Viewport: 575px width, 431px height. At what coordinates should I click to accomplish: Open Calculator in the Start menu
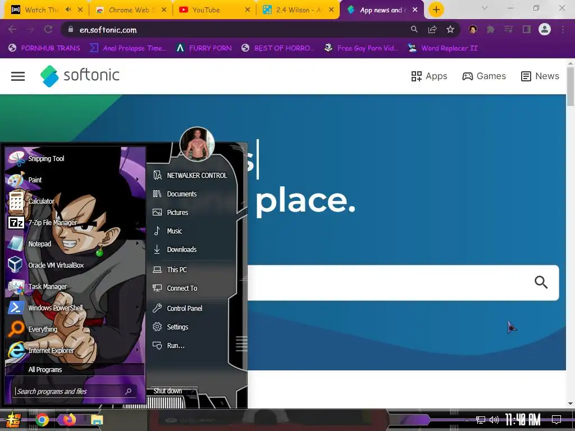point(75,201)
